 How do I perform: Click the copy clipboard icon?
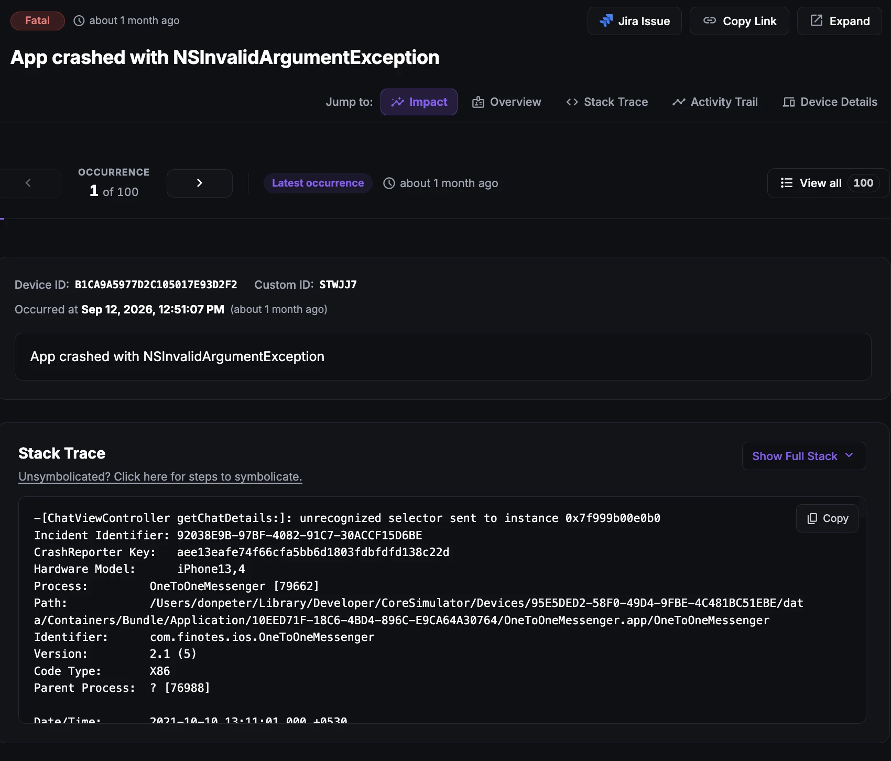click(812, 518)
